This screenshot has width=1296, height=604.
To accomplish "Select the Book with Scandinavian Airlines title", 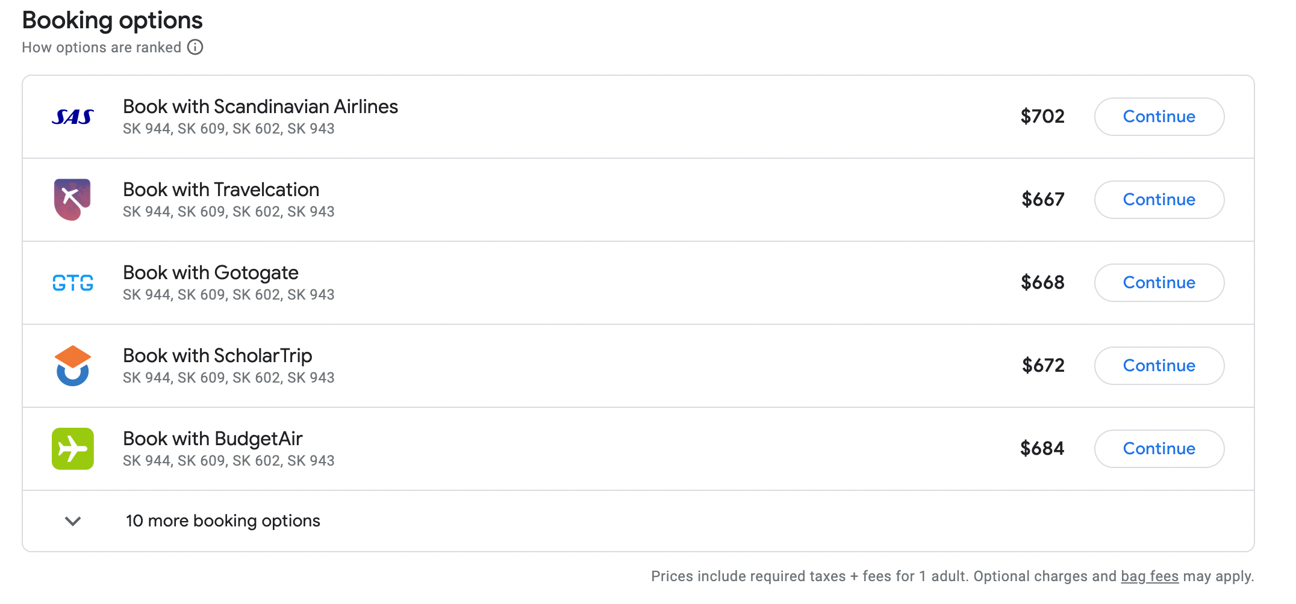I will click(x=260, y=106).
